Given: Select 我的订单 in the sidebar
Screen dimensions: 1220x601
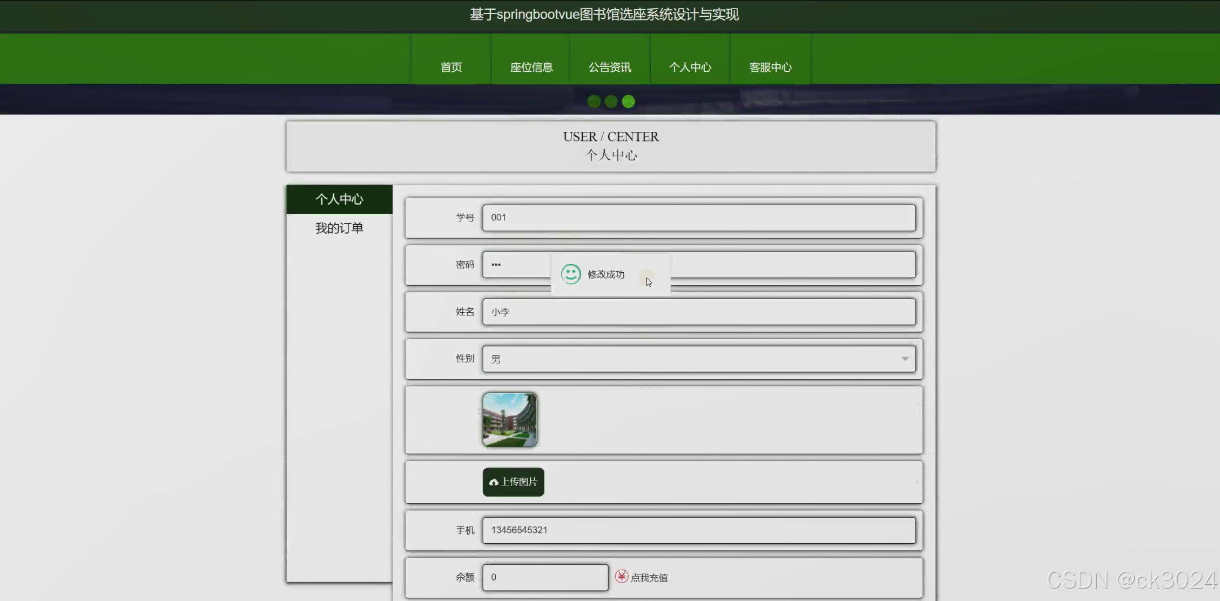Looking at the screenshot, I should coord(339,228).
